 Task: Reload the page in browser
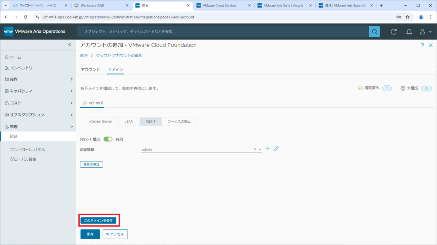(x=25, y=17)
